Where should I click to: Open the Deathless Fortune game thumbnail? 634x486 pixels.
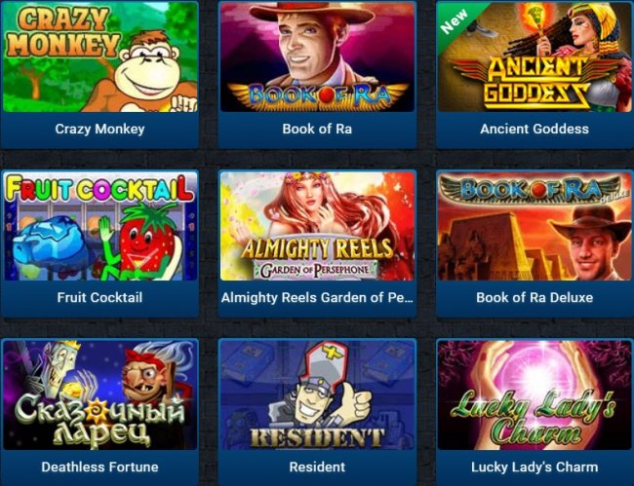pyautogui.click(x=99, y=395)
